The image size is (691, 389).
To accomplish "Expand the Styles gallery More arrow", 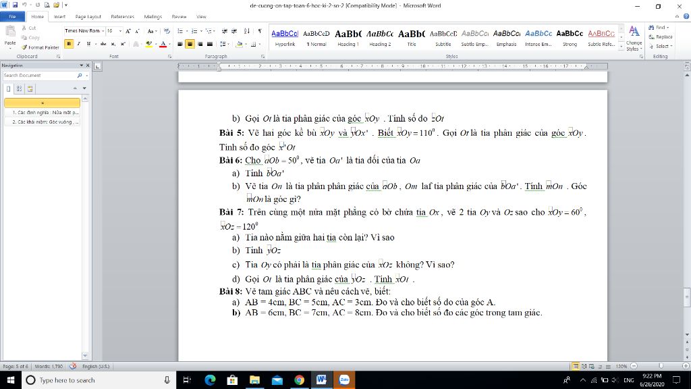I will [621, 47].
